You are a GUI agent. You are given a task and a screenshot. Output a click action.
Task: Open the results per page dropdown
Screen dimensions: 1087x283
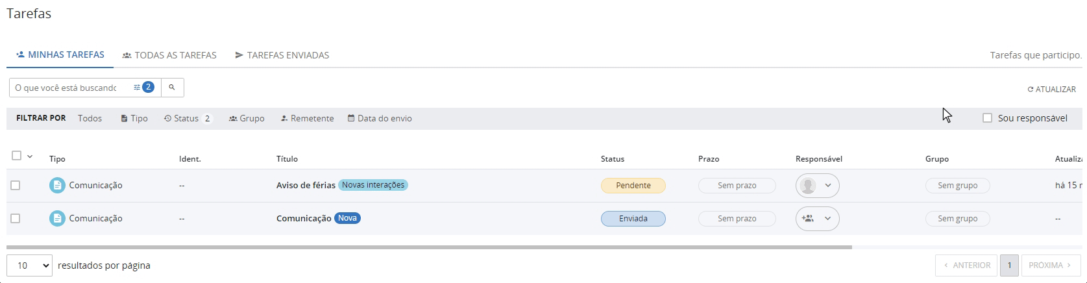tap(29, 265)
